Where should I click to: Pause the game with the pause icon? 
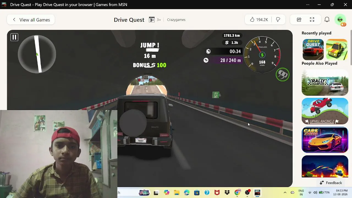coord(14,37)
